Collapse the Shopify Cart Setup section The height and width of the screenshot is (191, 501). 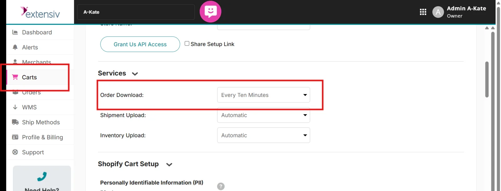[169, 165]
